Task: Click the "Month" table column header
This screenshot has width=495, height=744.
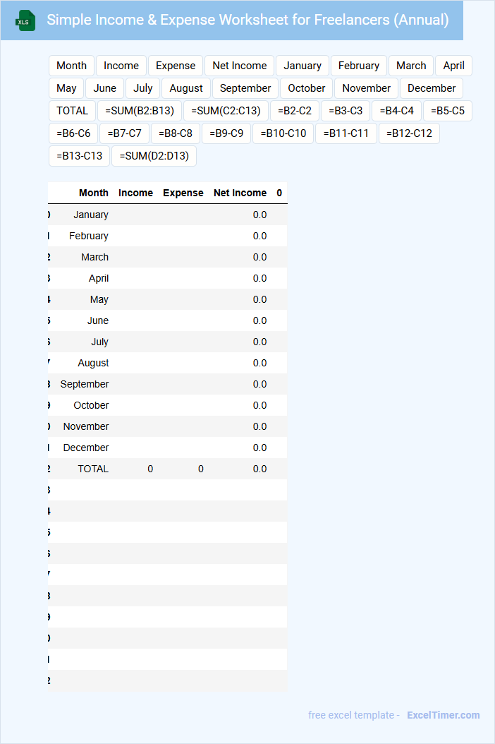Action: [93, 193]
